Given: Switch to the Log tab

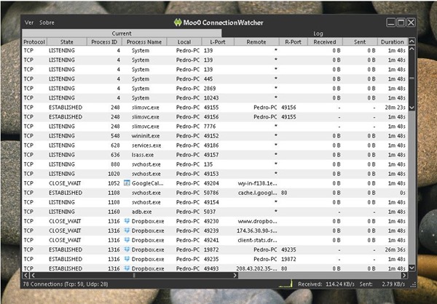Looking at the screenshot, I should tap(318, 33).
